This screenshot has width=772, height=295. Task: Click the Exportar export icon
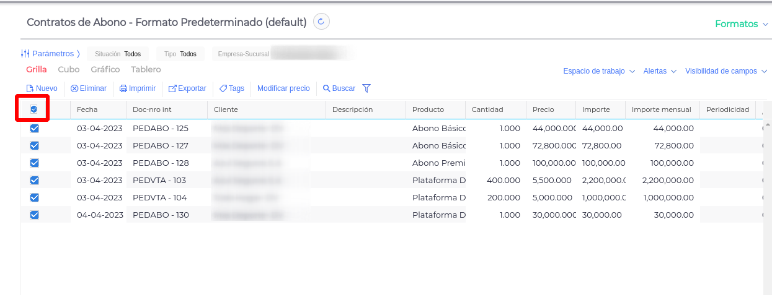tap(172, 88)
